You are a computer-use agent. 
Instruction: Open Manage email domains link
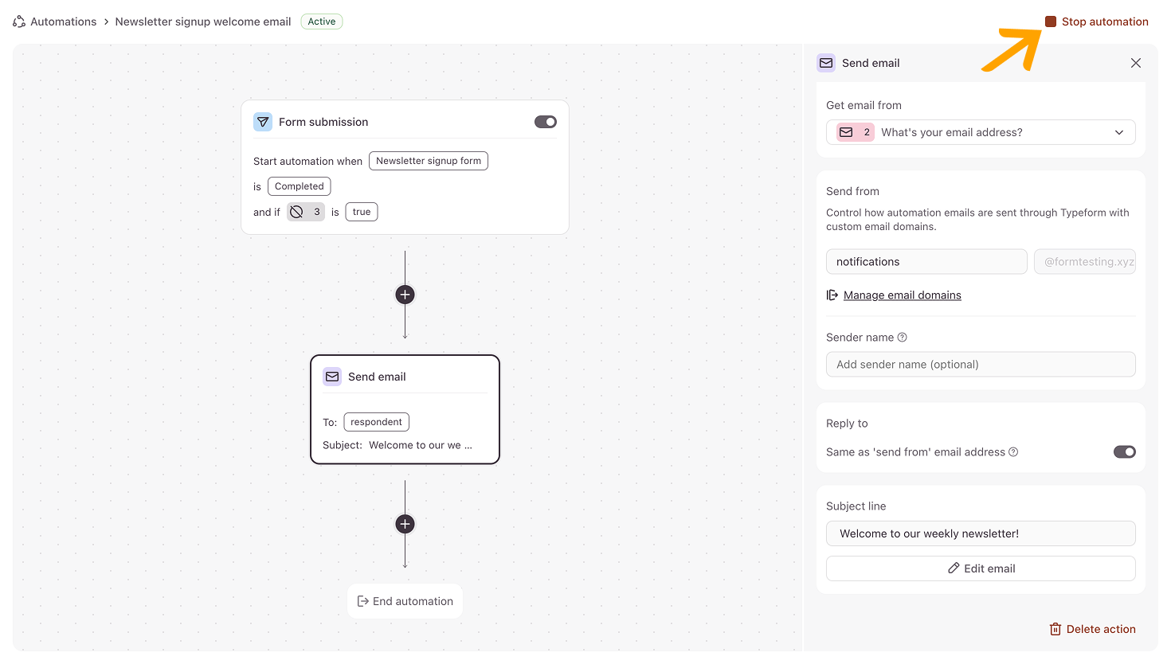[902, 295]
